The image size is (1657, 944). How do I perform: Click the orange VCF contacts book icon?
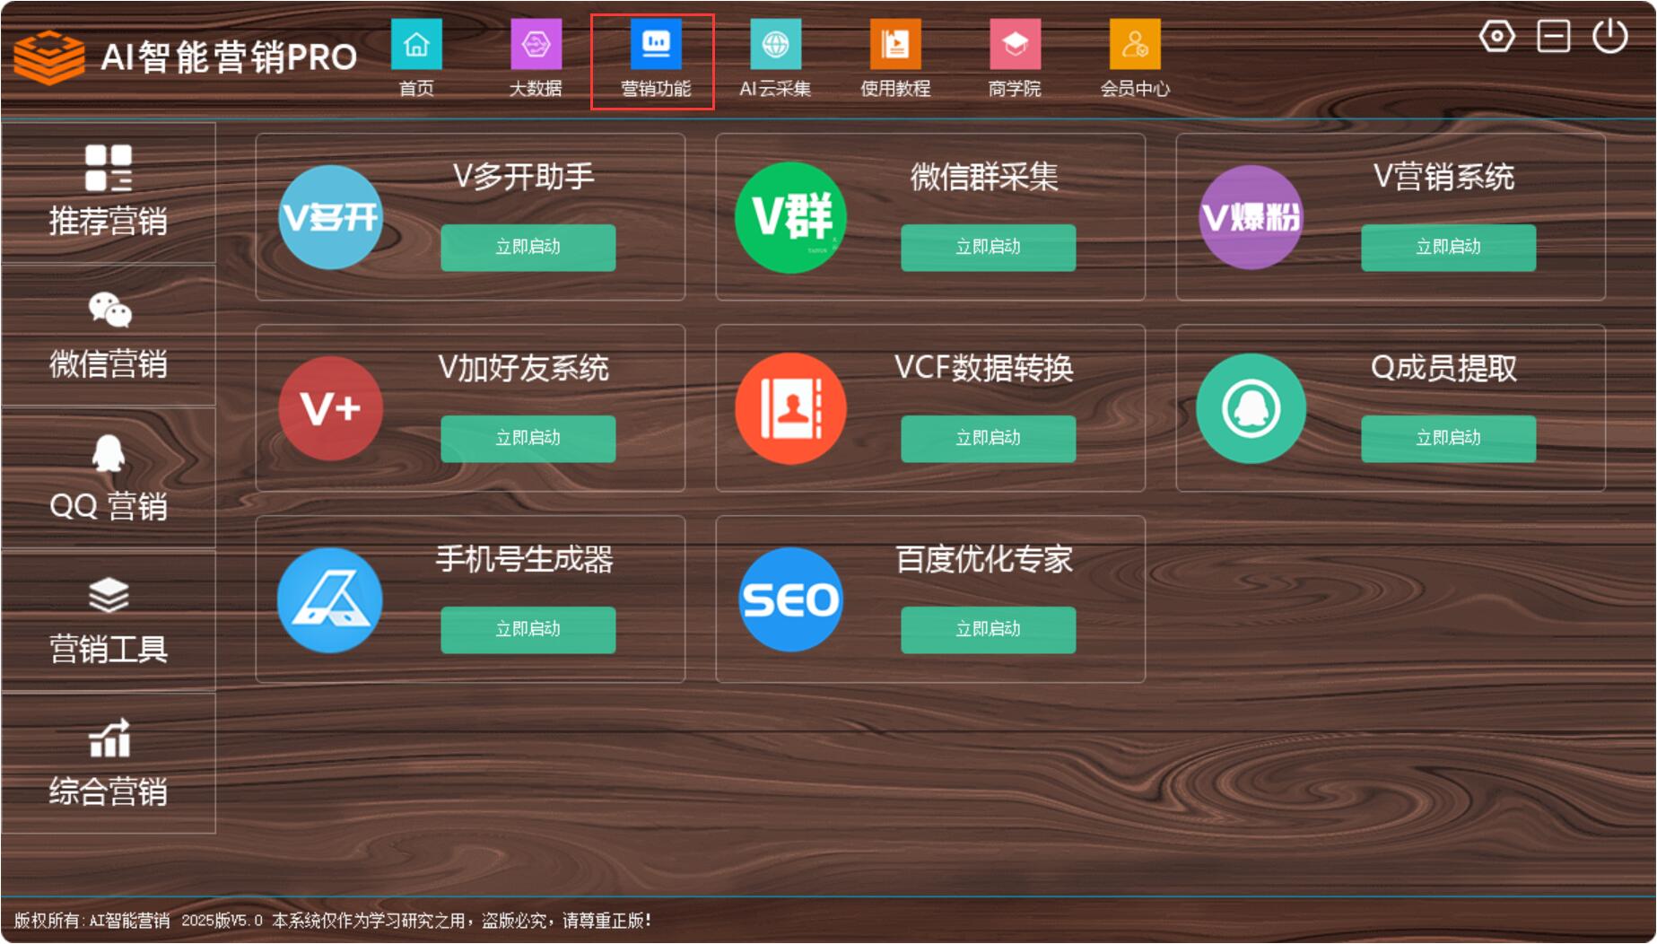point(790,408)
